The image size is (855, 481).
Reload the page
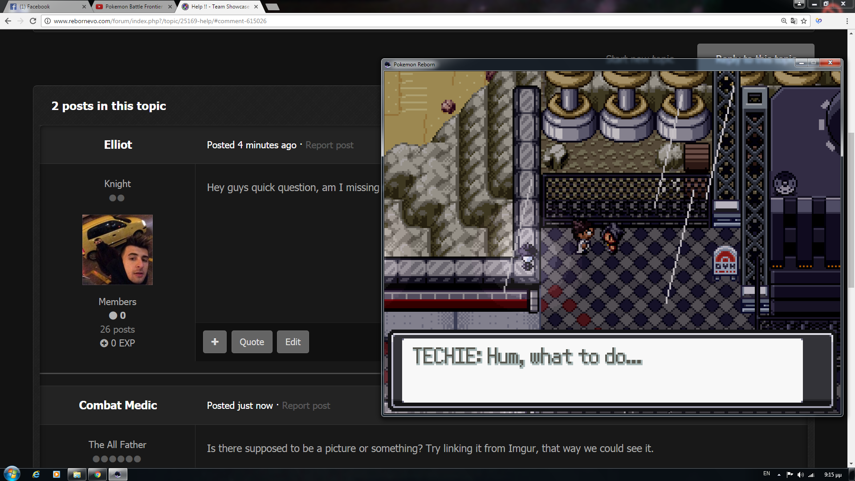[x=33, y=21]
